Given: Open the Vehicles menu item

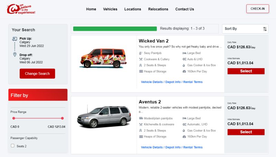Looking at the screenshot, I should (x=110, y=9).
